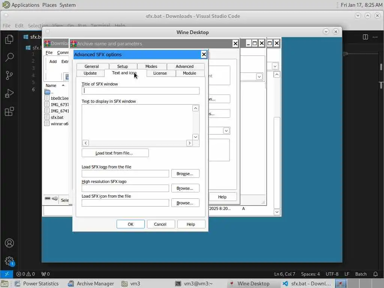Switch to the Module tab
Viewport: 384px width, 288px height.
189,73
